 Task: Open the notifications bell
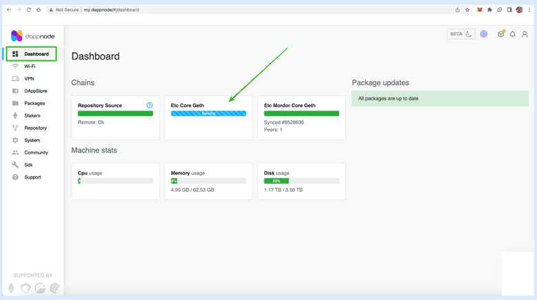pyautogui.click(x=512, y=34)
